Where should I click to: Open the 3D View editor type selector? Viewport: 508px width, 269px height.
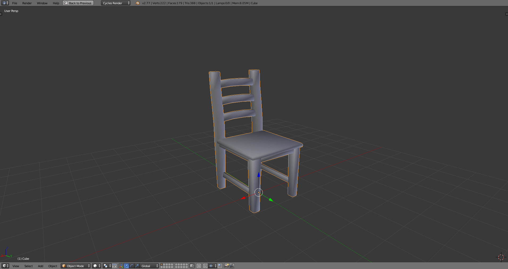pos(5,266)
